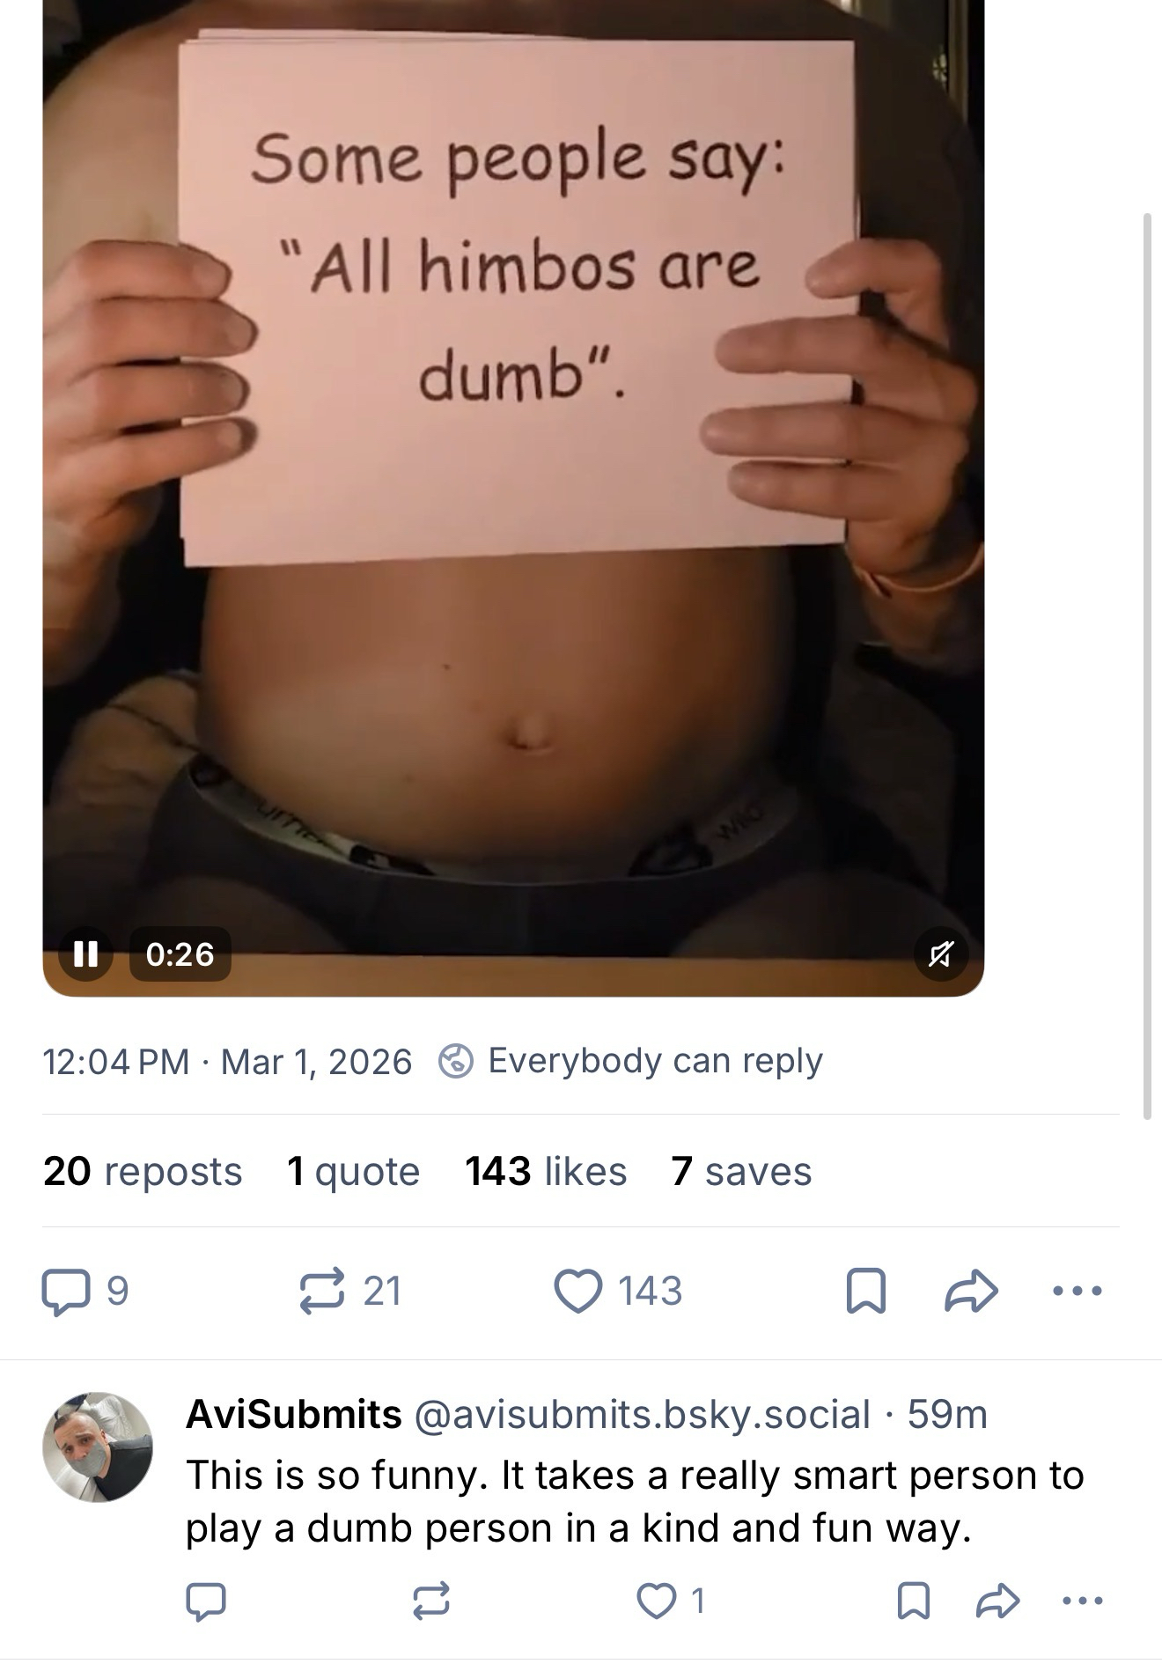This screenshot has width=1162, height=1664.
Task: Unmute the video sound
Action: [940, 954]
